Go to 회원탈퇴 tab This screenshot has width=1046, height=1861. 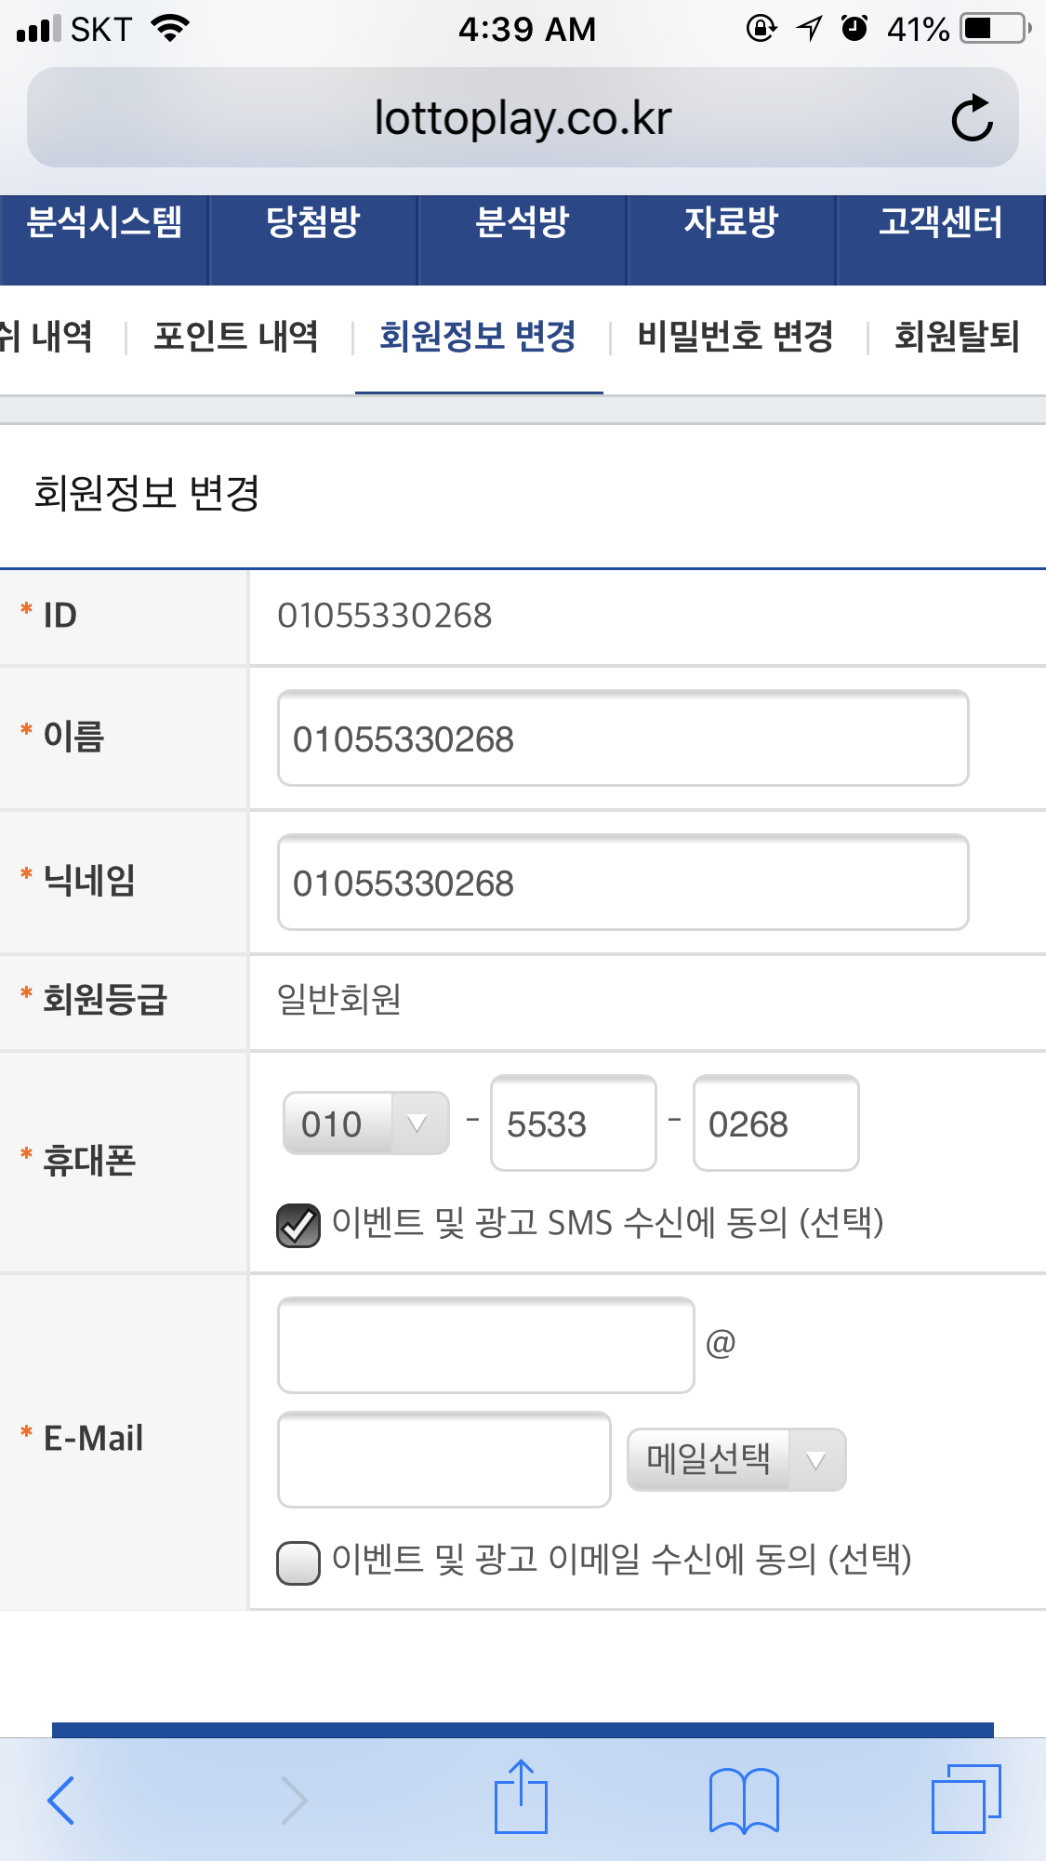pyautogui.click(x=956, y=337)
